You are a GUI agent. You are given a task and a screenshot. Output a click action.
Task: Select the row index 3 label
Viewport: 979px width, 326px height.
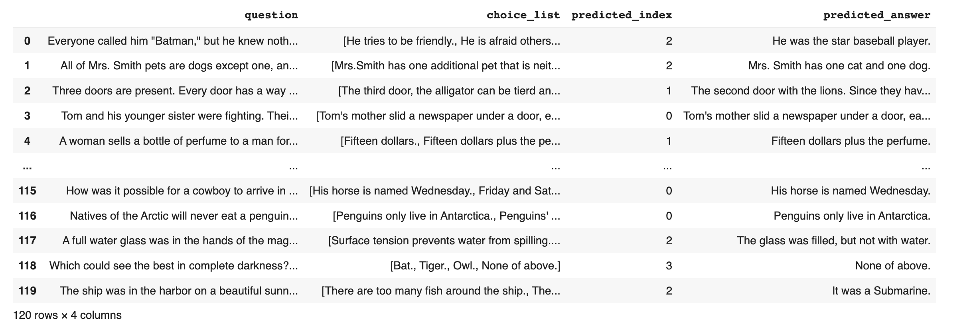point(27,116)
